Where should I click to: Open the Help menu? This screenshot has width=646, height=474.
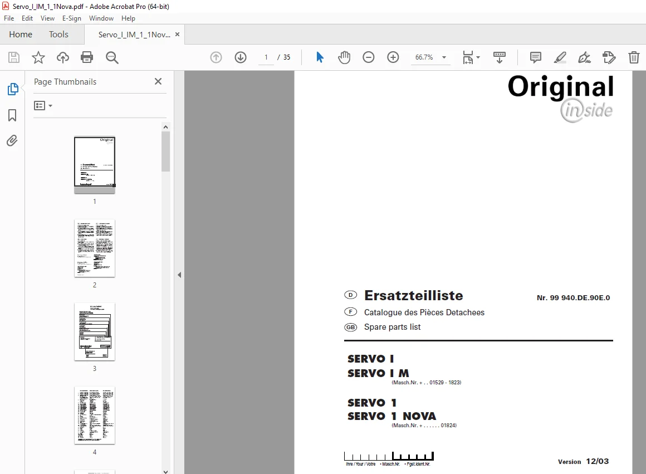(128, 18)
